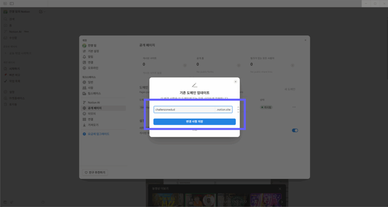Open the STARBUCKS JAZZ video thumbnail
The width and height of the screenshot is (388, 207).
(x=233, y=200)
